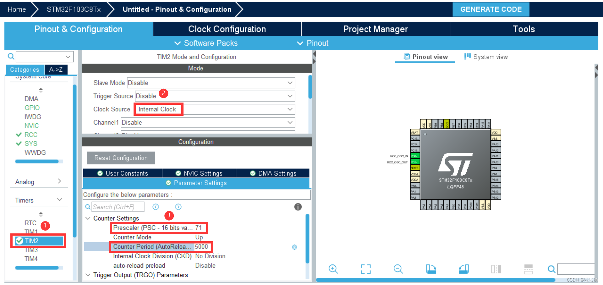
Task: Select NVIC in System Core
Action: [32, 126]
